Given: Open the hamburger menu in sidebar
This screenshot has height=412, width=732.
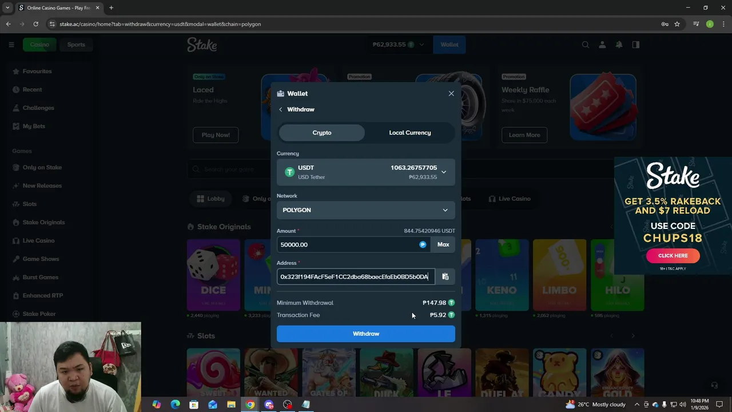Looking at the screenshot, I should (11, 45).
